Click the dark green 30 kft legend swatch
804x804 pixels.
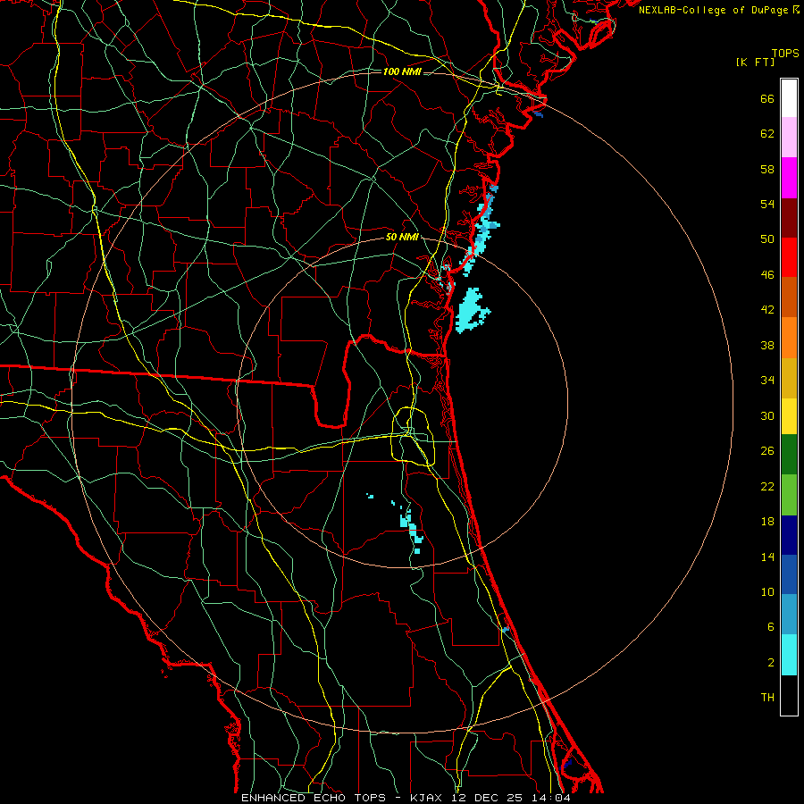789,455
